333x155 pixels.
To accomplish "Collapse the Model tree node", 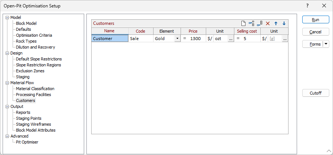I will tap(8, 18).
